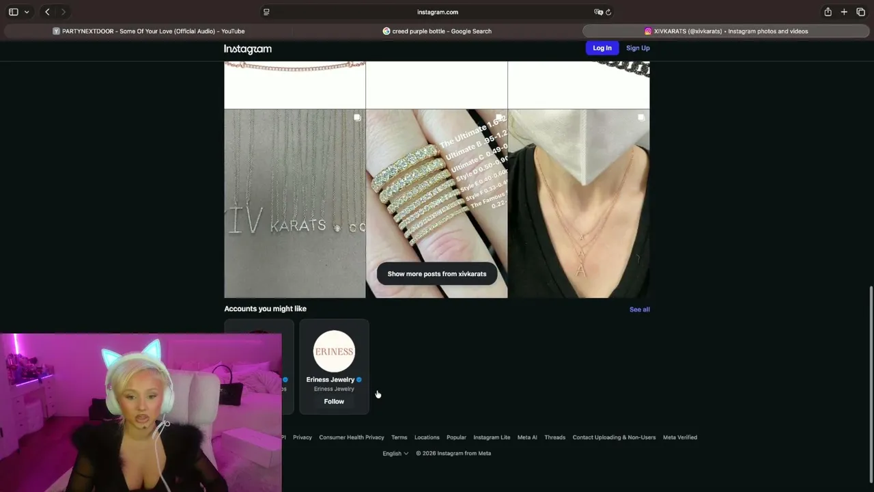Go forward using the Safari forward arrow
The height and width of the screenshot is (492, 874).
coord(64,12)
